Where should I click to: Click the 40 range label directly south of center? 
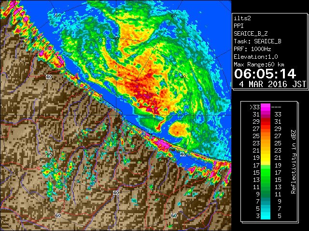(x=116, y=192)
